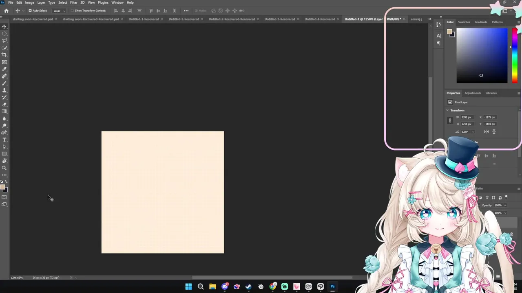
Task: Select the Zoom tool
Action: [x=4, y=168]
